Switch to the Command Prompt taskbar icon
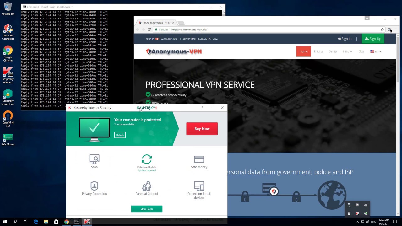The width and height of the screenshot is (402, 226). (x=77, y=222)
